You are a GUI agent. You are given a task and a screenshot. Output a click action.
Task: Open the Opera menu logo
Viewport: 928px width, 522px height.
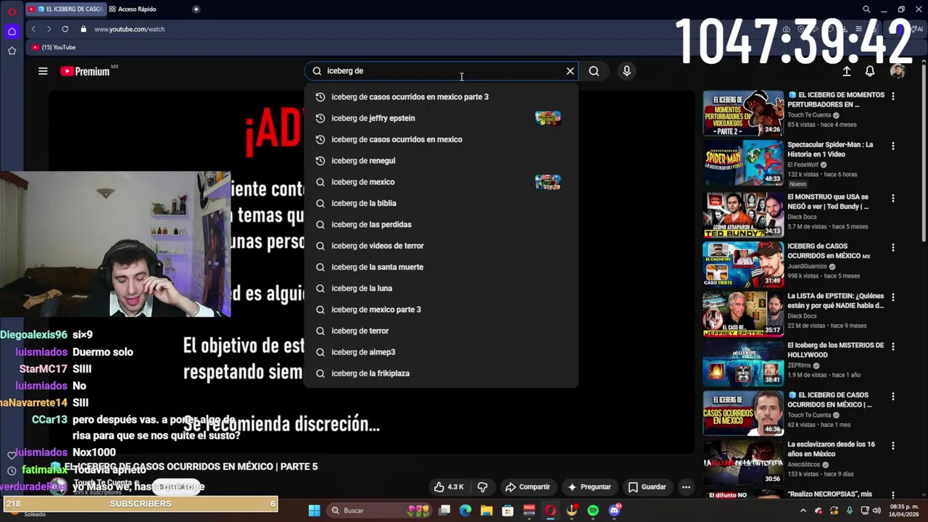(x=12, y=11)
